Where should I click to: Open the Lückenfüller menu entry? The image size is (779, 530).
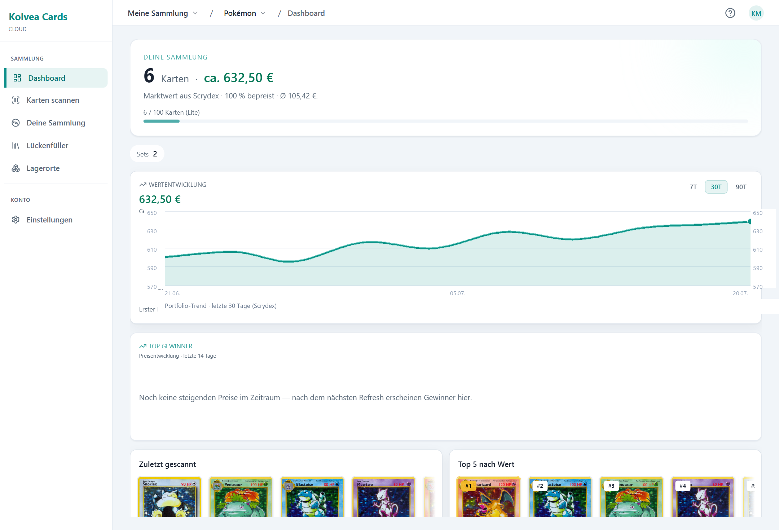pyautogui.click(x=56, y=146)
